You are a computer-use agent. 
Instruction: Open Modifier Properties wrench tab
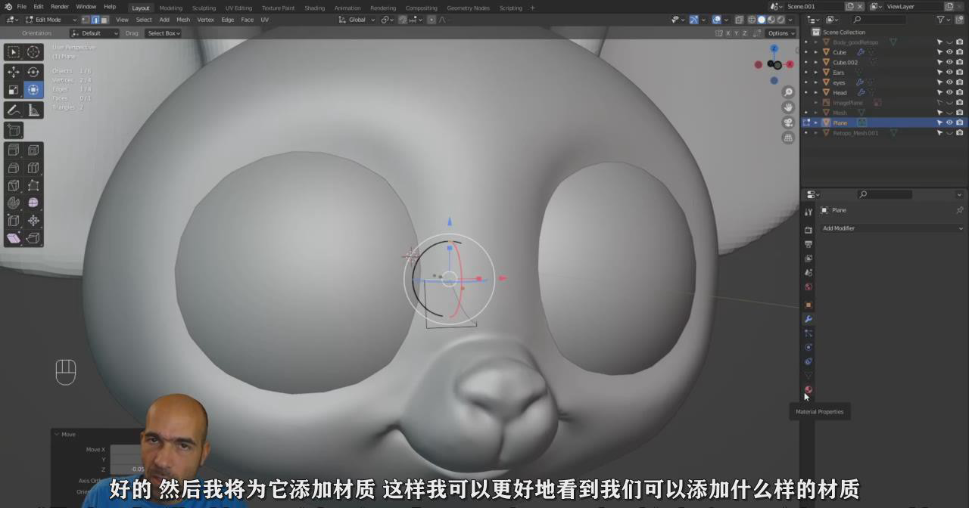coord(809,319)
